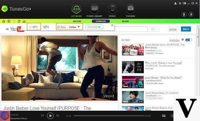Switch to the Record tab

coord(125,21)
